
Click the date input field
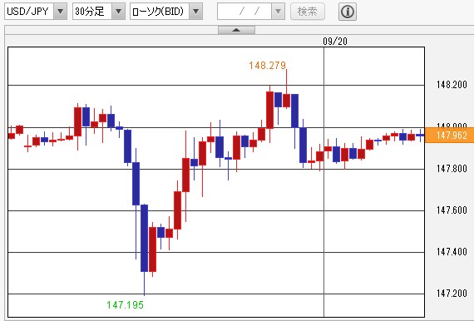tap(244, 12)
